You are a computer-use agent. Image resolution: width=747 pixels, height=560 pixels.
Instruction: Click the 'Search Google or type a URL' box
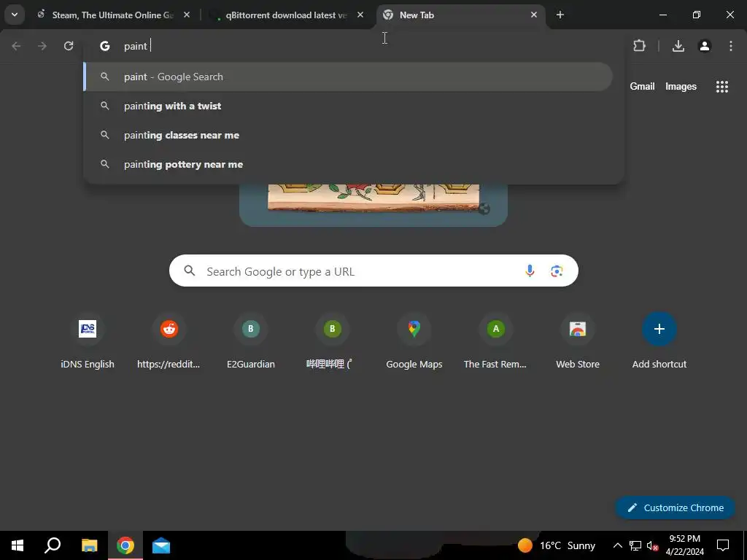point(373,271)
